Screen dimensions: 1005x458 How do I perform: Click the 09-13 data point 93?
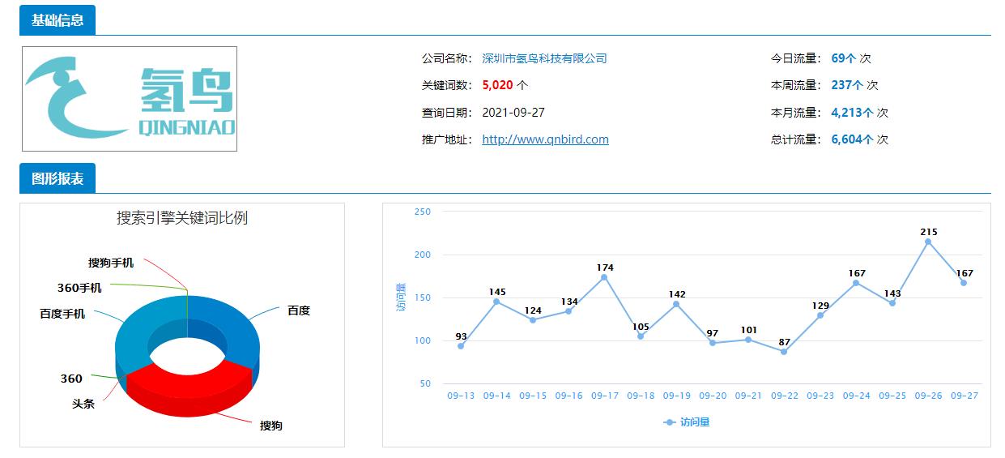click(461, 346)
